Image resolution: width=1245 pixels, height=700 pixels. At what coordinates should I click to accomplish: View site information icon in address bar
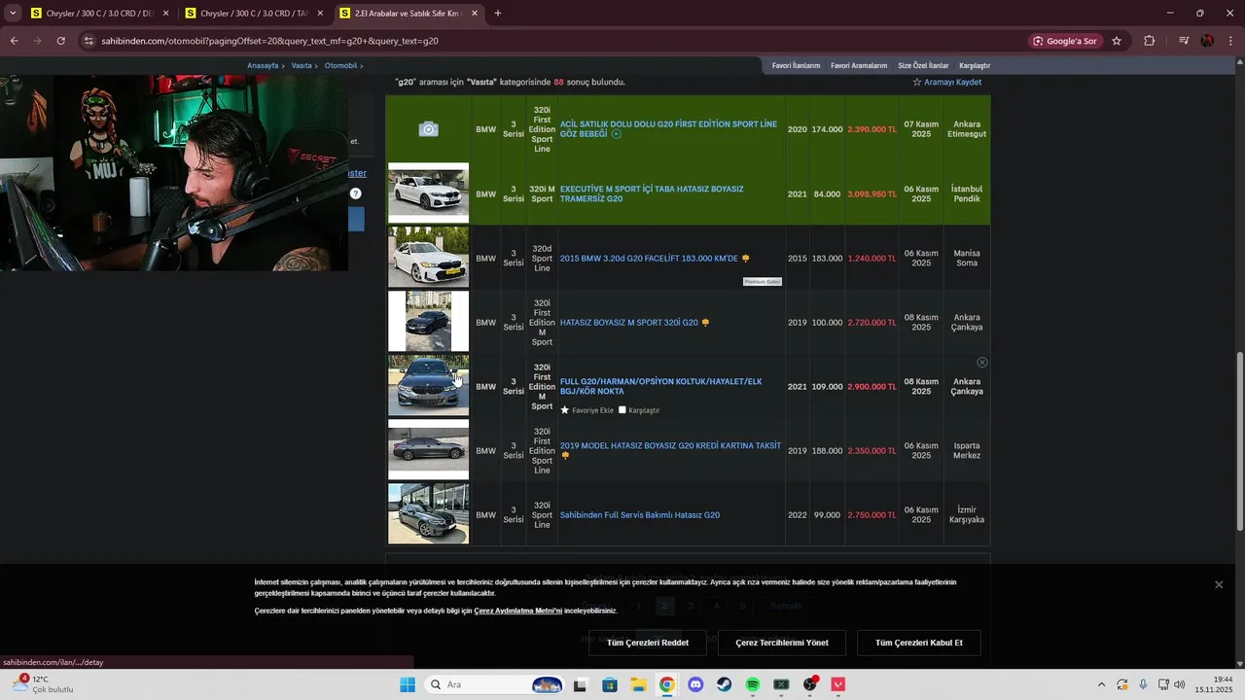point(89,41)
